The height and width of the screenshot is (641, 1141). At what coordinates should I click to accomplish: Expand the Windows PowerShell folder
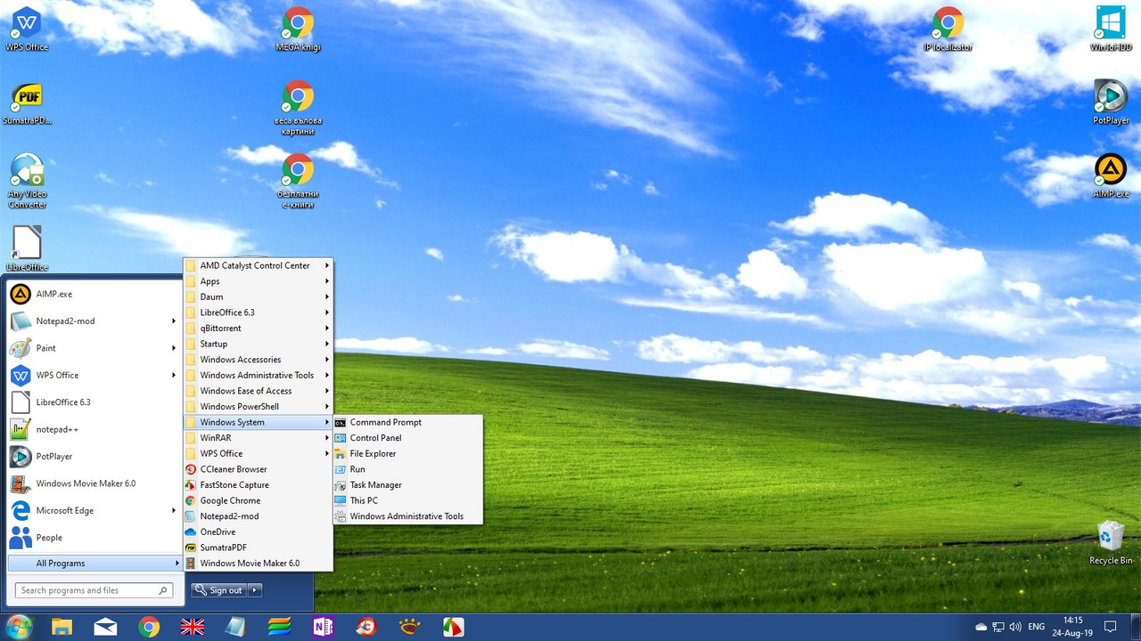(x=258, y=407)
